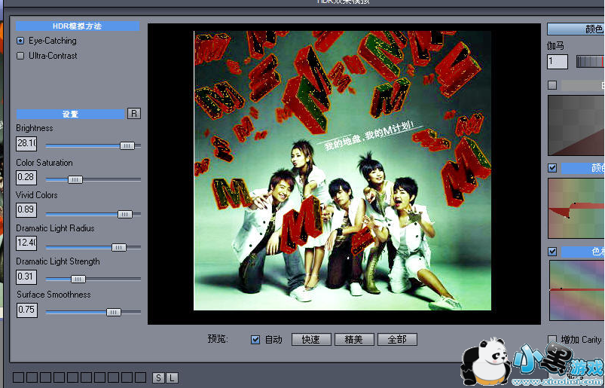This screenshot has width=605, height=388.
Task: Click the R reset button beside 设置
Action: [x=134, y=114]
